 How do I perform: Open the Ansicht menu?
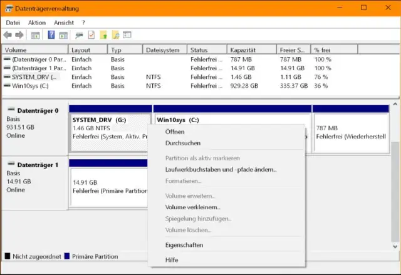pos(64,23)
